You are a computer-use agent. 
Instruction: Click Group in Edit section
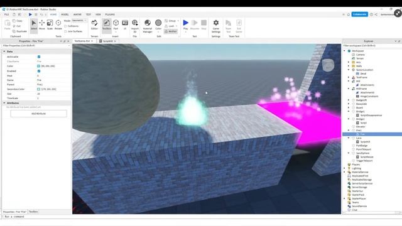(x=171, y=21)
